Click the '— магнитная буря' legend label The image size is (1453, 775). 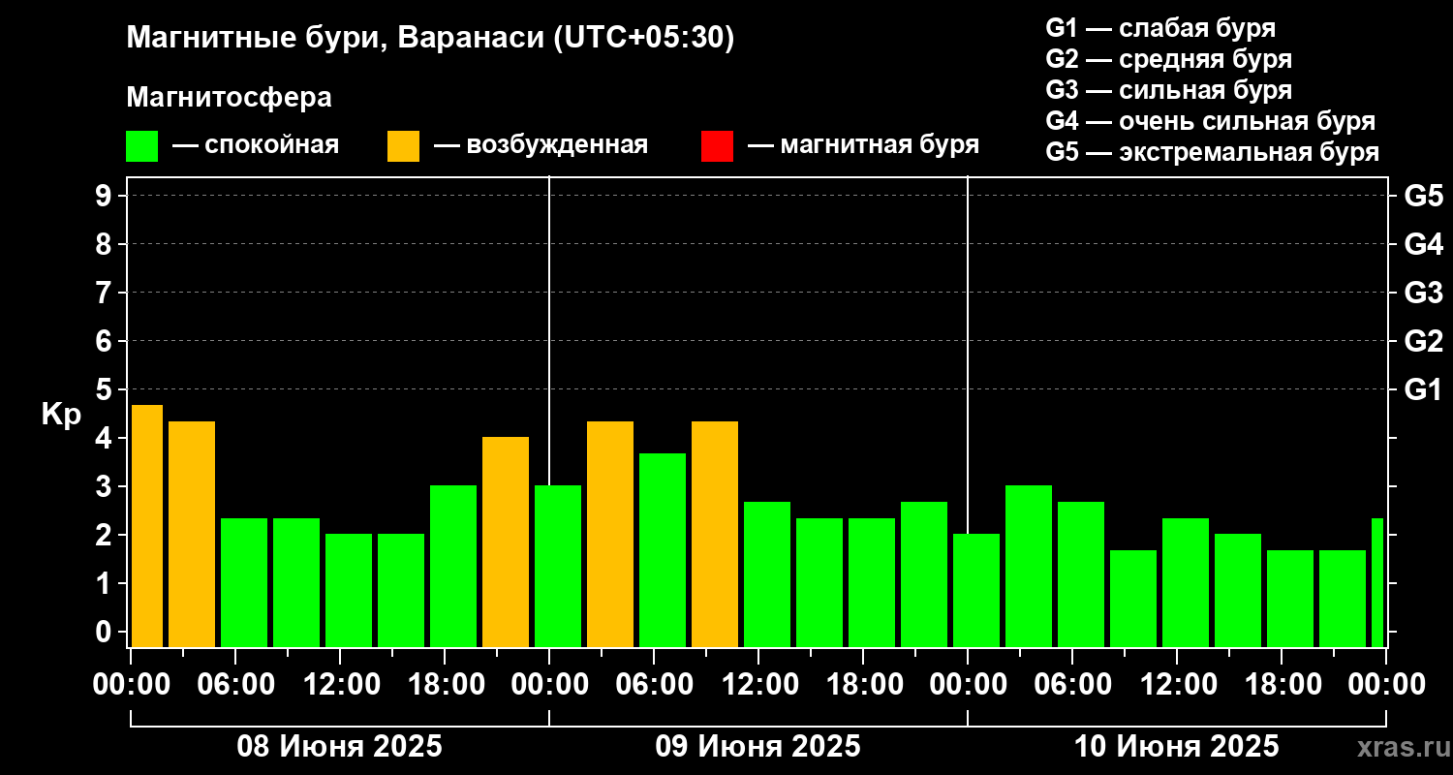click(x=863, y=145)
